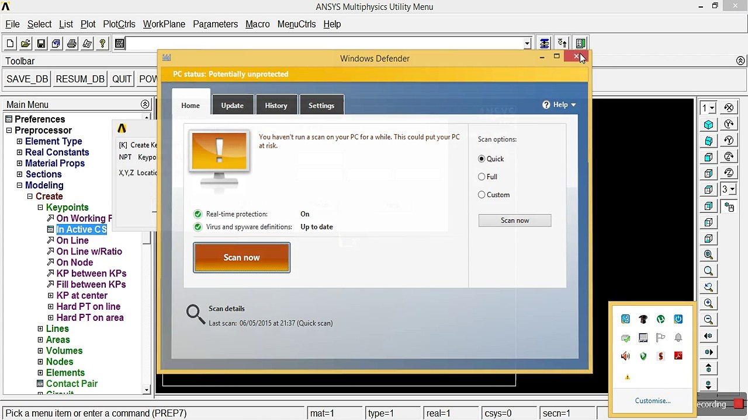This screenshot has height=420, width=748.
Task: Click the red recording stop square
Action: click(x=739, y=404)
